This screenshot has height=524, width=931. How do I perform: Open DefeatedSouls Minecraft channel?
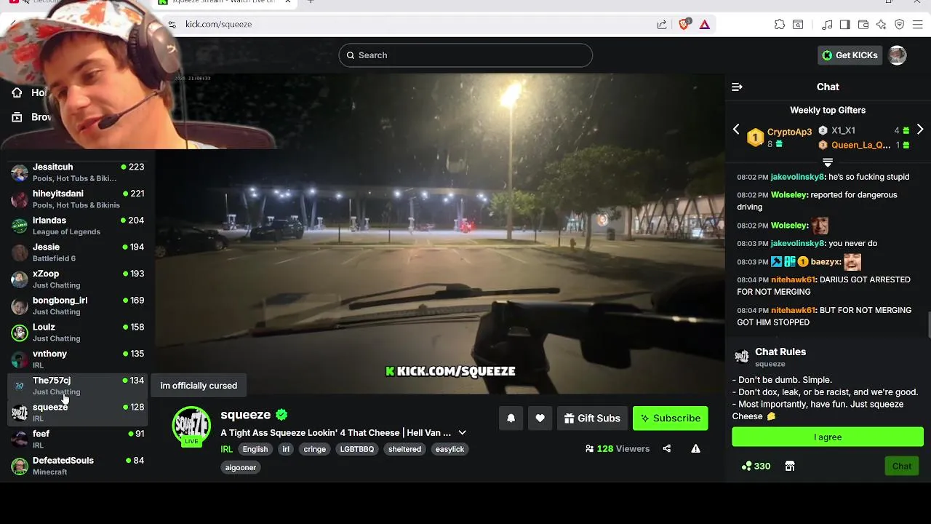[78, 466]
